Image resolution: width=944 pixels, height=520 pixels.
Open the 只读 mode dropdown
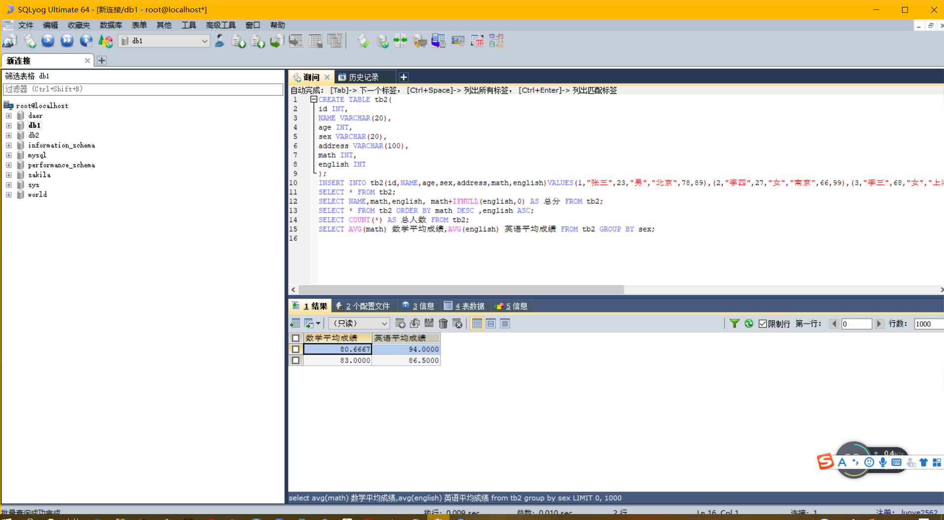coord(359,324)
